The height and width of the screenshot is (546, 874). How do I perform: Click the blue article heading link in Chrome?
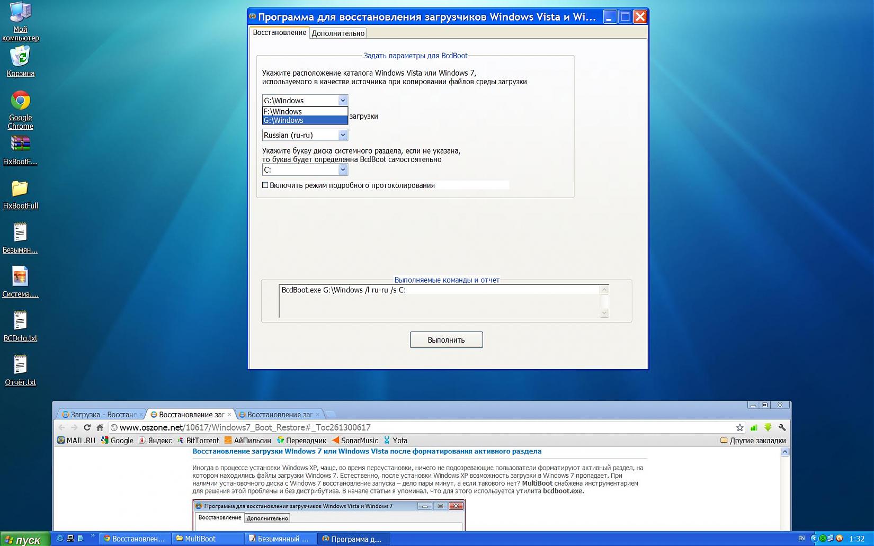pos(367,451)
